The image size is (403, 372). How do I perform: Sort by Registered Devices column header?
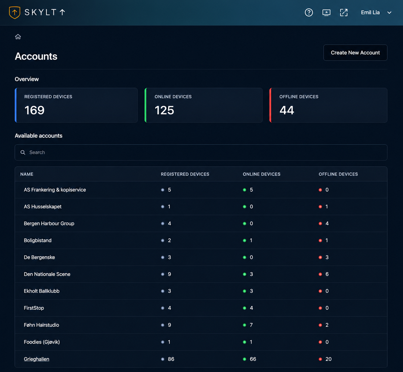185,174
